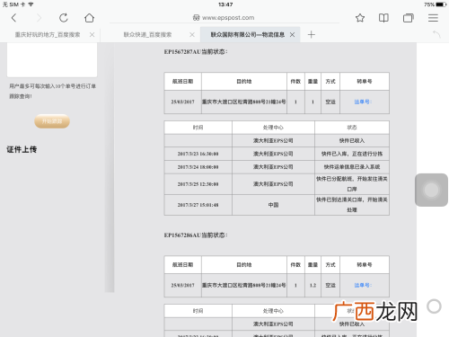This screenshot has height=337, width=449.
Task: Open 运单号 link for EP1567286AU
Action: click(363, 285)
